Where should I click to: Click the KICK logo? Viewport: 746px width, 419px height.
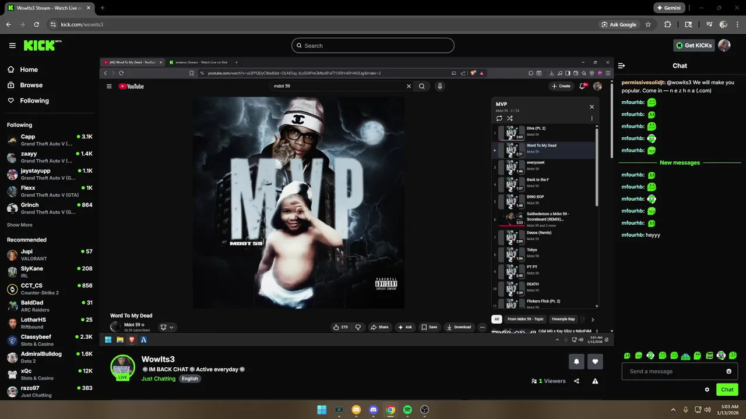click(x=43, y=45)
